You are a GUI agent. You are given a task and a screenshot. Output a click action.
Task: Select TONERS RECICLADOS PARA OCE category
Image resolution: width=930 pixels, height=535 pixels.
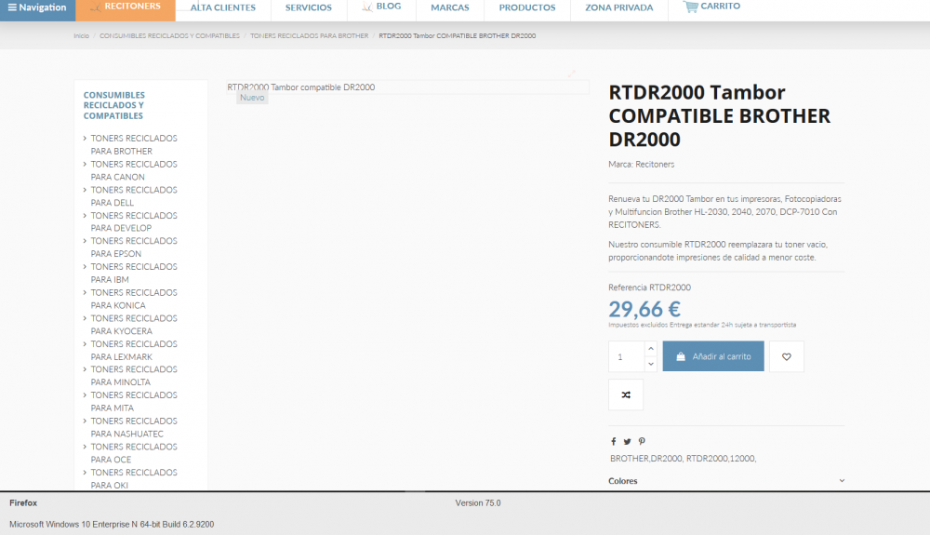click(133, 453)
